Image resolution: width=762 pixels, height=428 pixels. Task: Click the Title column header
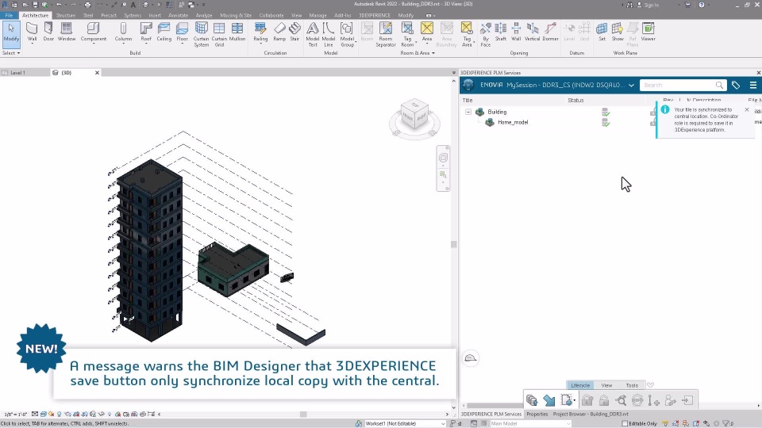[467, 101]
